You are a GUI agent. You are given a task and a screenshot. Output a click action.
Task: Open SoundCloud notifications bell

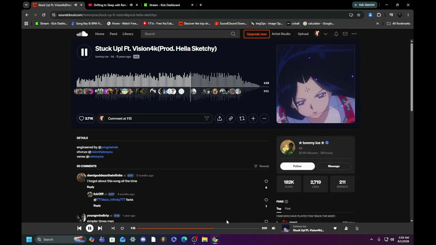pos(336,34)
